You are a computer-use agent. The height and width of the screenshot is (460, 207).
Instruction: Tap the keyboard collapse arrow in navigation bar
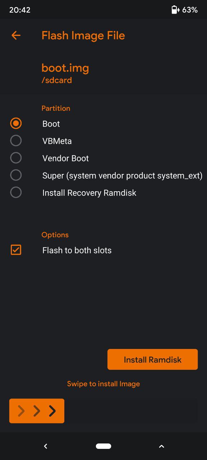coord(161,446)
